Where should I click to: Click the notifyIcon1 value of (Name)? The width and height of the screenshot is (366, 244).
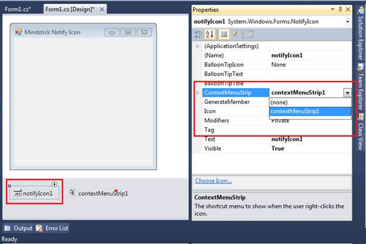[x=287, y=55]
